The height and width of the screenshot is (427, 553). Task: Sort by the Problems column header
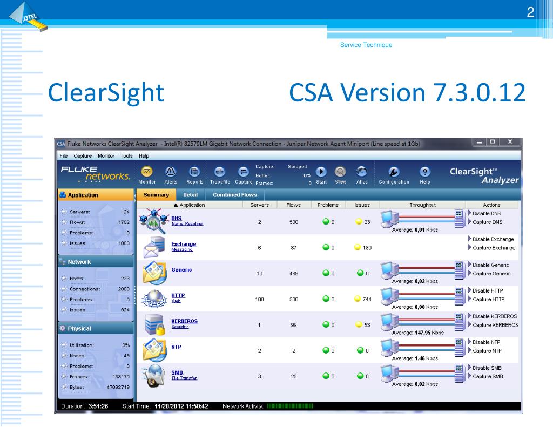[x=328, y=205]
